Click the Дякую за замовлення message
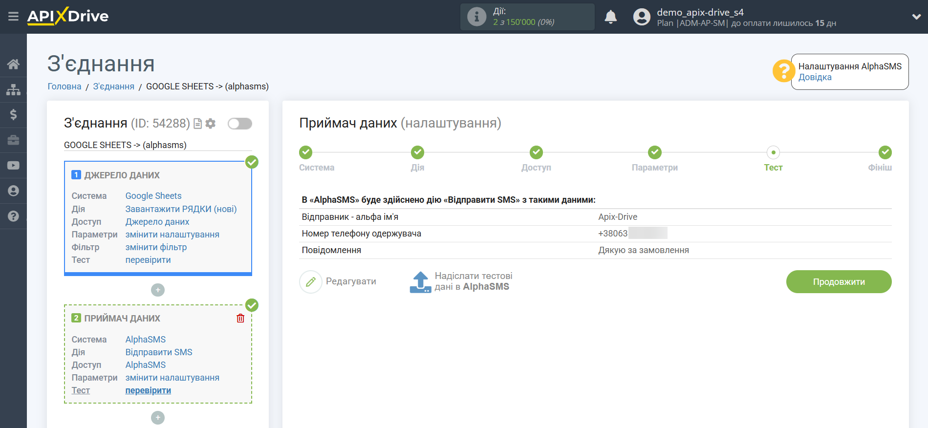 (x=644, y=250)
